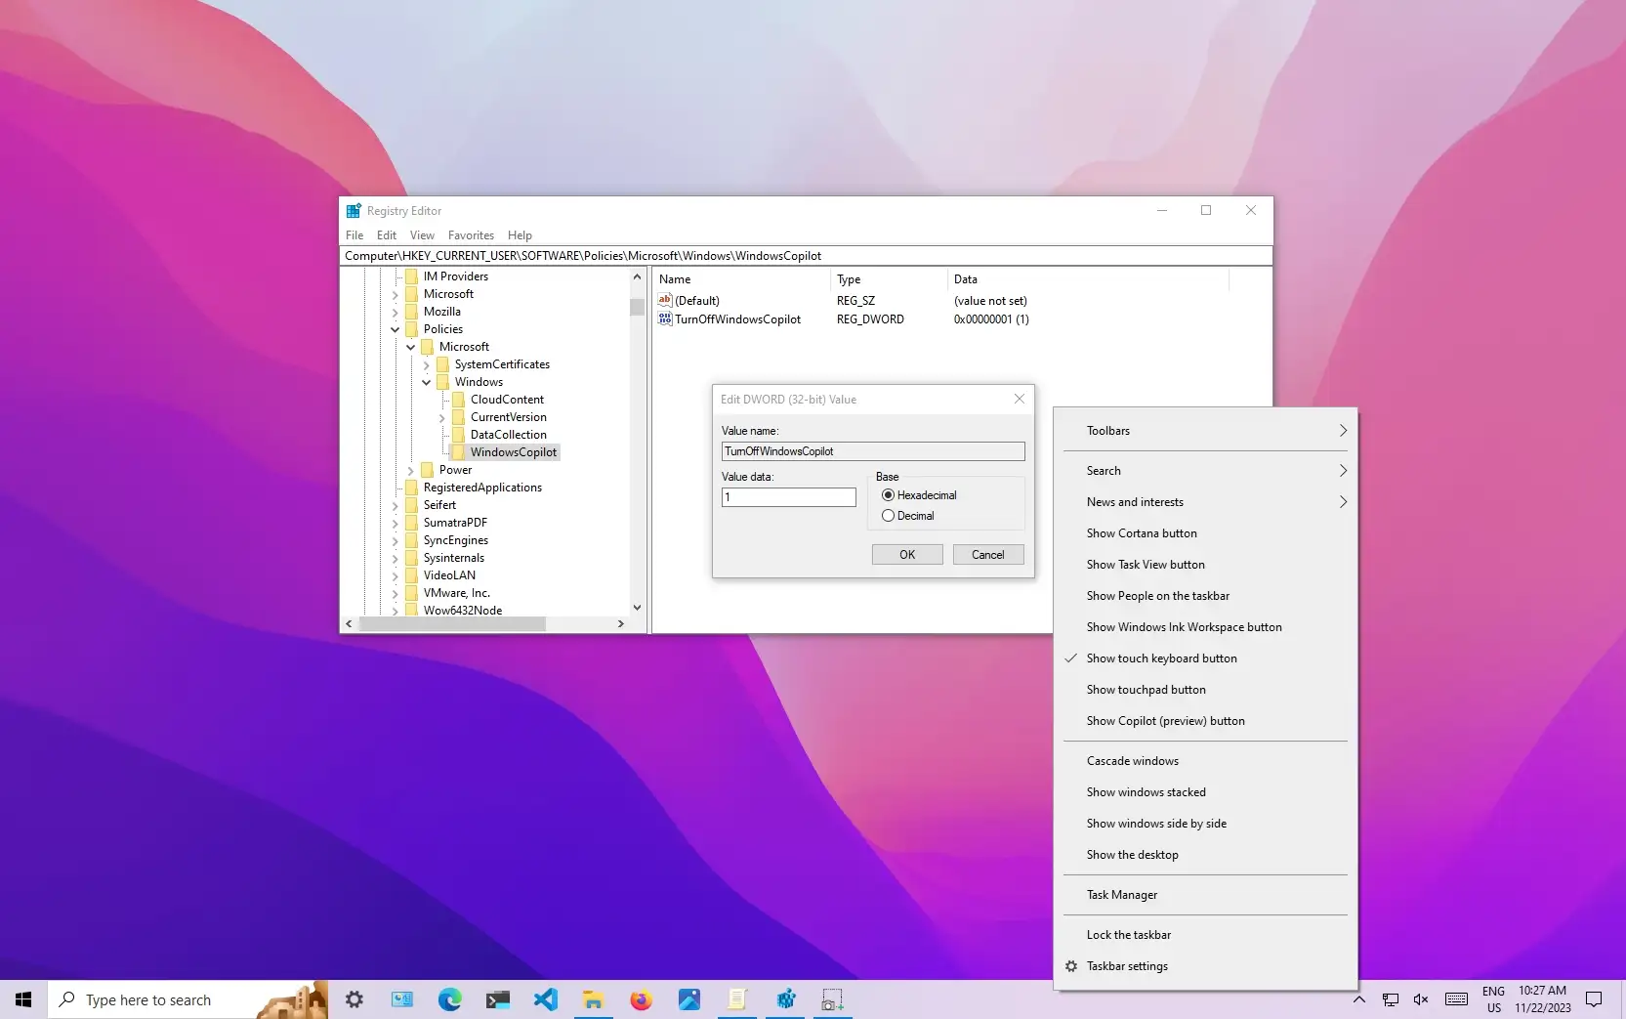Click the muted volume tray icon

point(1421,999)
